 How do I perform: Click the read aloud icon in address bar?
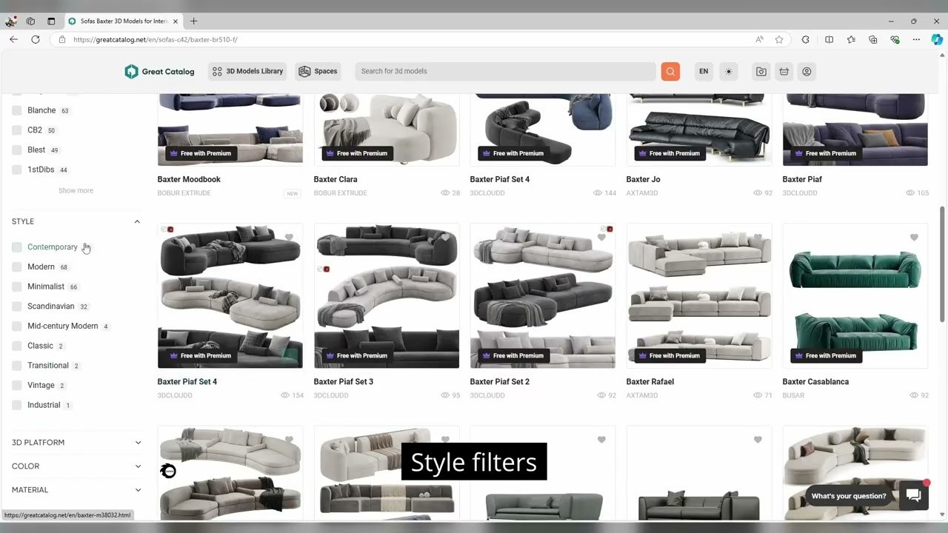tap(760, 39)
